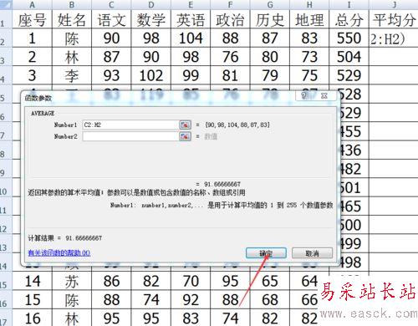Click seat number 1 cell
The width and height of the screenshot is (418, 326).
[33, 38]
